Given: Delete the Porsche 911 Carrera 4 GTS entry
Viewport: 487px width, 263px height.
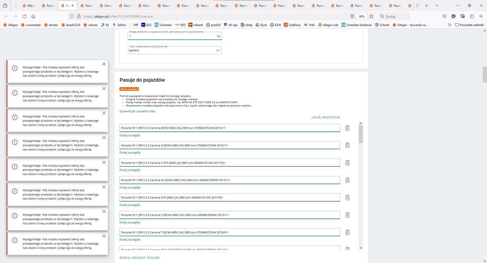Looking at the screenshot, I should coord(348,163).
